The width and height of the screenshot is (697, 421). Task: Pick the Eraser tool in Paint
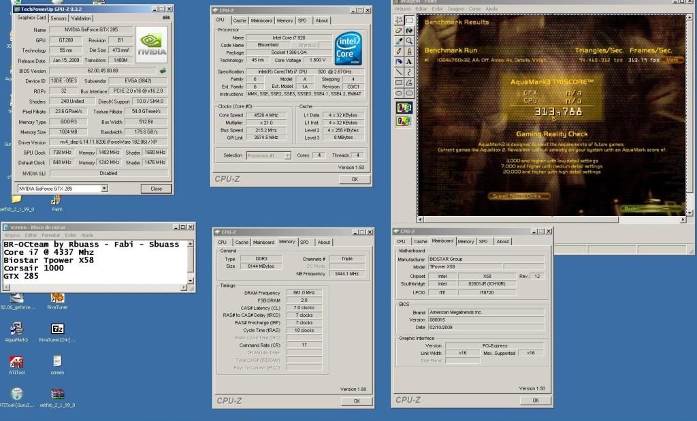[399, 30]
